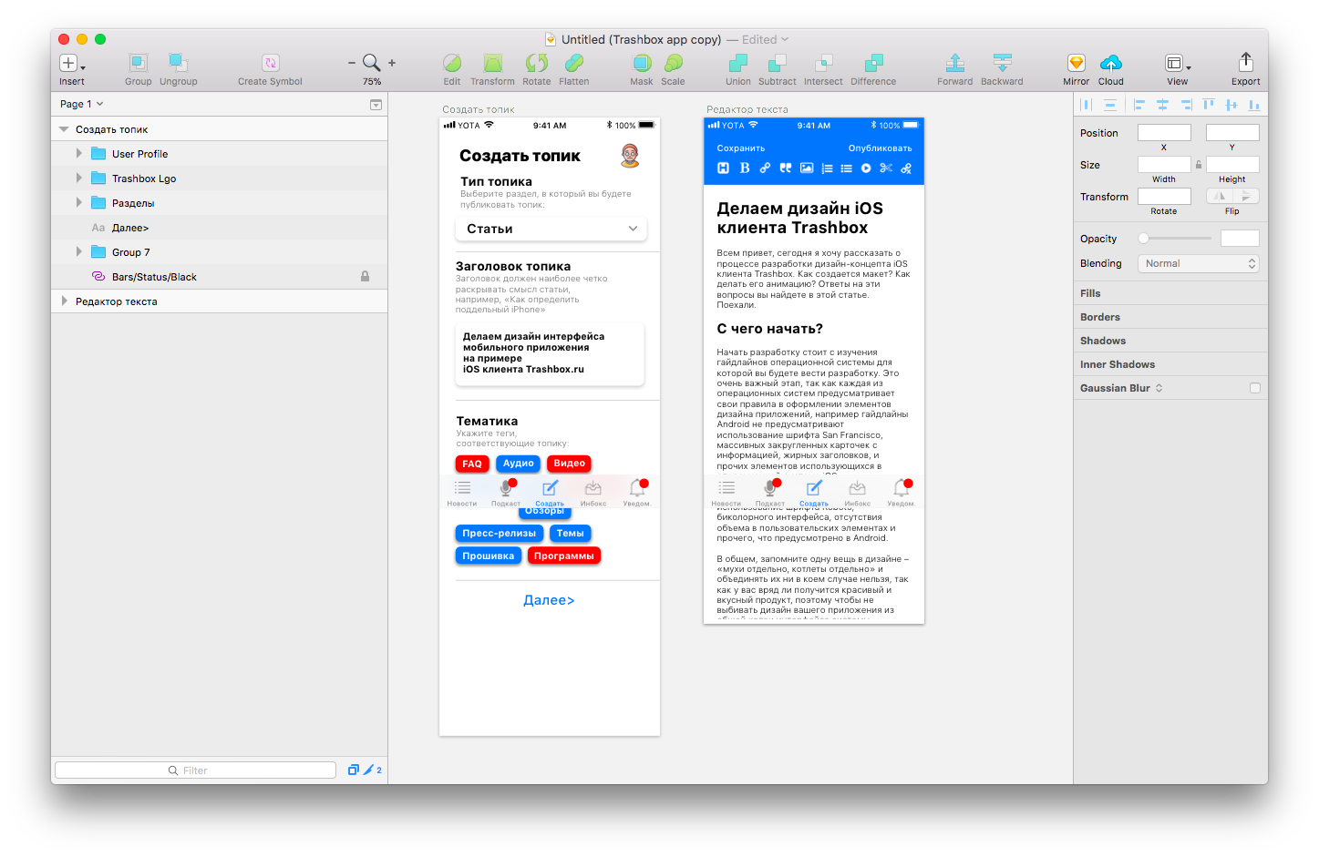1319x857 pixels.
Task: Align top edges in inspector
Action: coord(1209,105)
